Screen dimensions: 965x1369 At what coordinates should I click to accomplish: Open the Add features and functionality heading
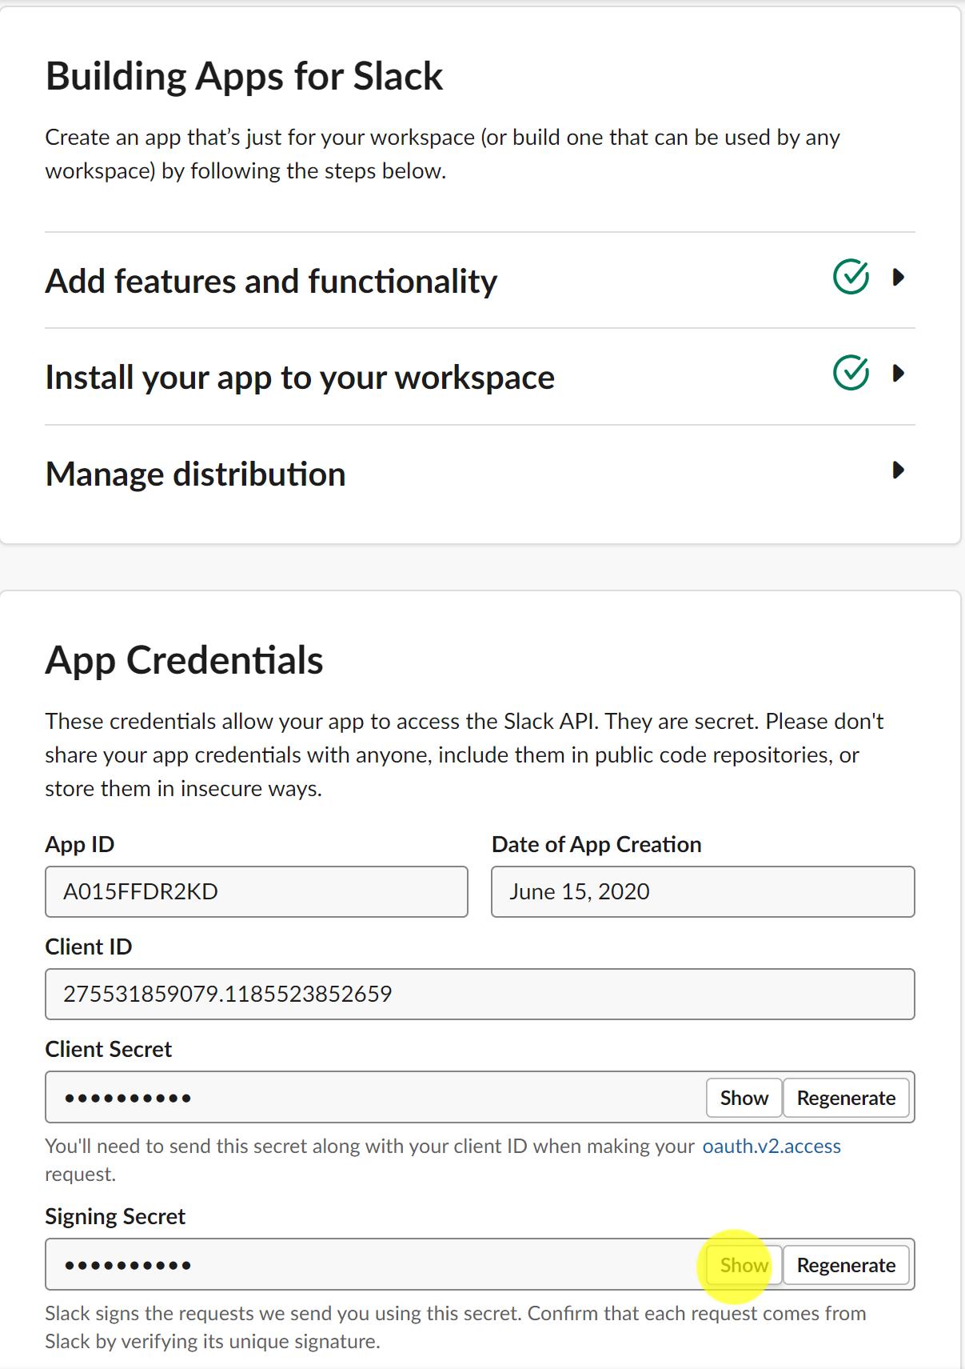point(271,282)
